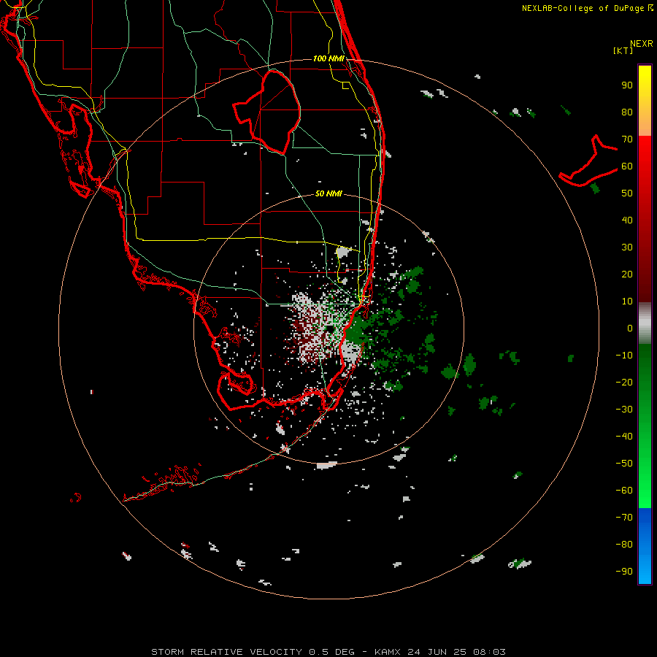Click the positive 40 scale value
The image size is (657, 657).
click(x=627, y=220)
